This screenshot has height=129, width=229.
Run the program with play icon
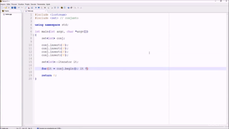click(x=36, y=8)
